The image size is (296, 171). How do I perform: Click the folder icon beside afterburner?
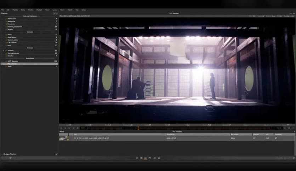coord(6,19)
